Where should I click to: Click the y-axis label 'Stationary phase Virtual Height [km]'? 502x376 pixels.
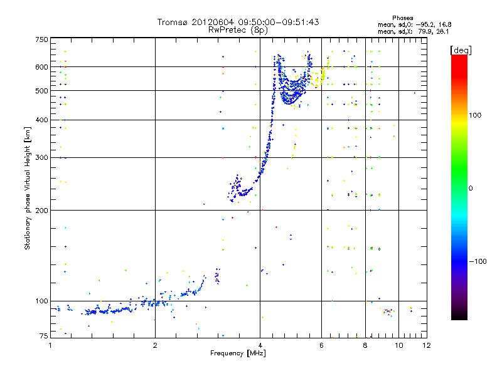(28, 188)
